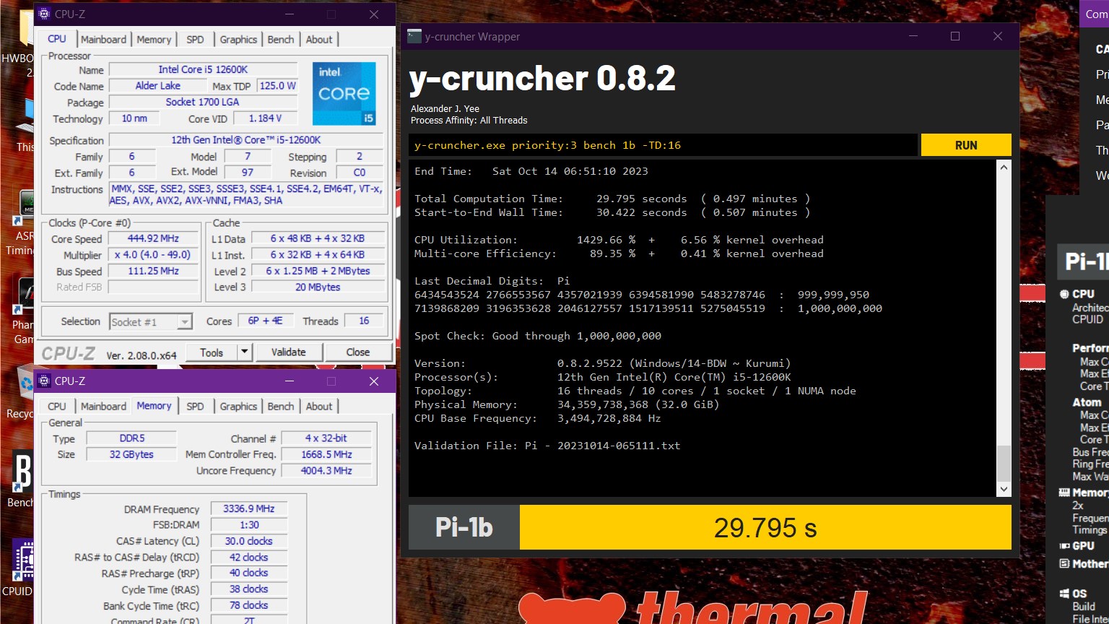Click the Package value Socket 1700 LGA

click(202, 102)
